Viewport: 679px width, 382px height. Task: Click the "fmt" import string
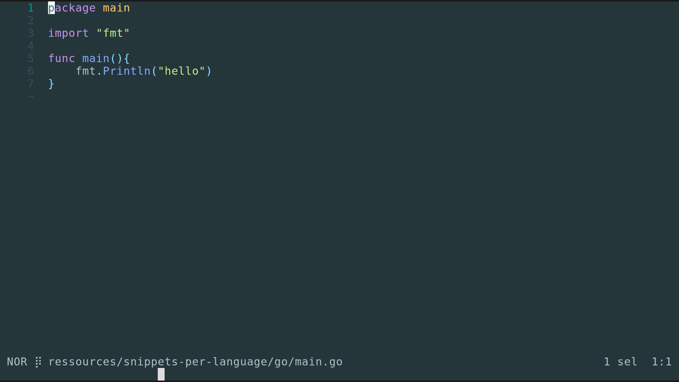(113, 33)
